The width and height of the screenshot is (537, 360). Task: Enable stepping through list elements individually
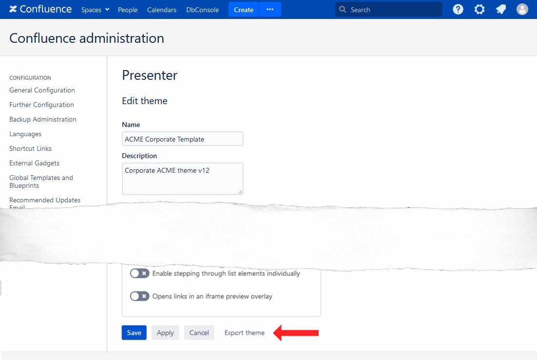139,273
